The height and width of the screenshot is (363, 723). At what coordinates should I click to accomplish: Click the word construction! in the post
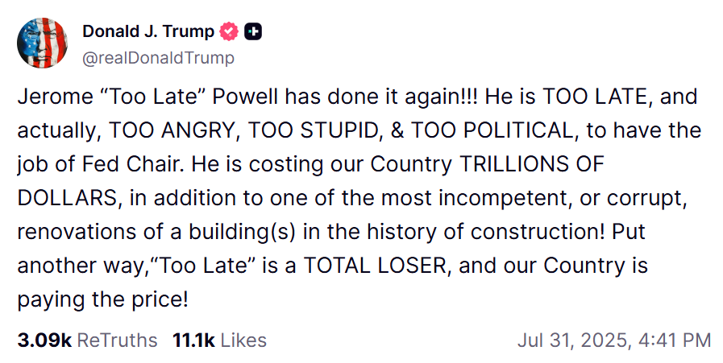537,232
